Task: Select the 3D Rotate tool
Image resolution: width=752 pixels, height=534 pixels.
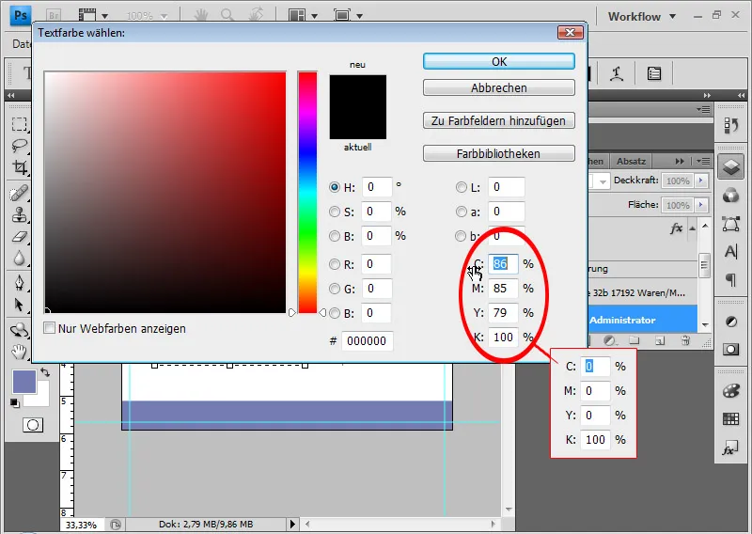Action: pyautogui.click(x=19, y=330)
